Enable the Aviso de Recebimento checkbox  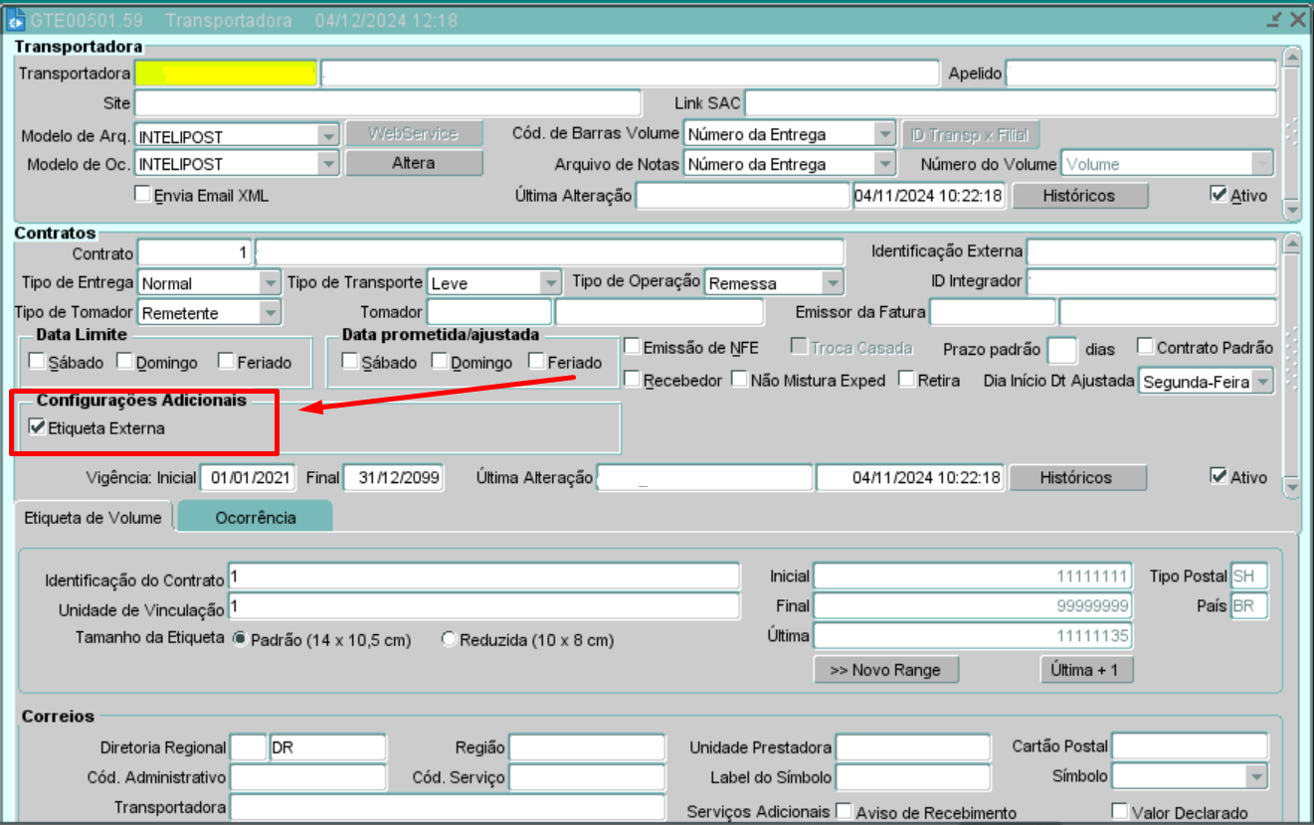click(x=844, y=812)
